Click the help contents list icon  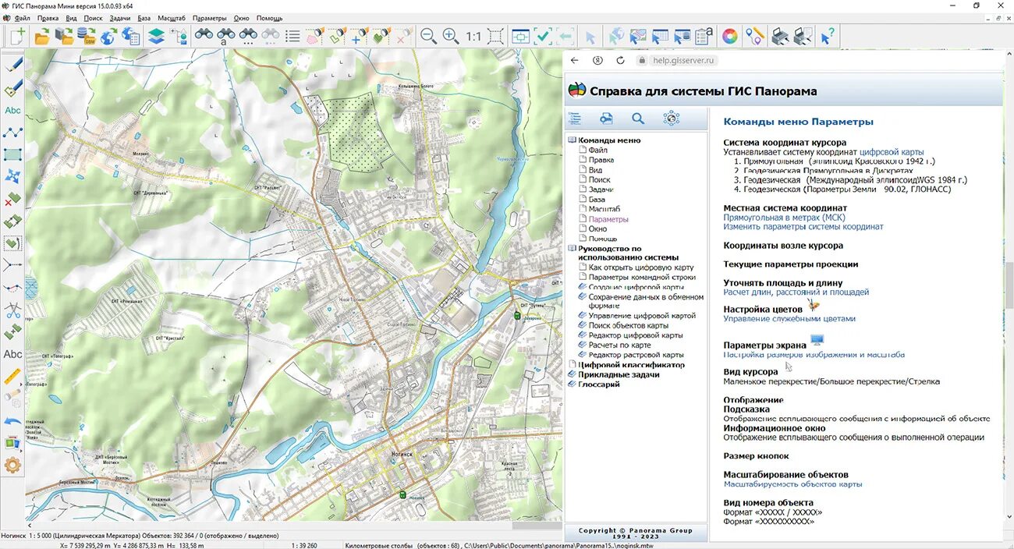click(575, 119)
